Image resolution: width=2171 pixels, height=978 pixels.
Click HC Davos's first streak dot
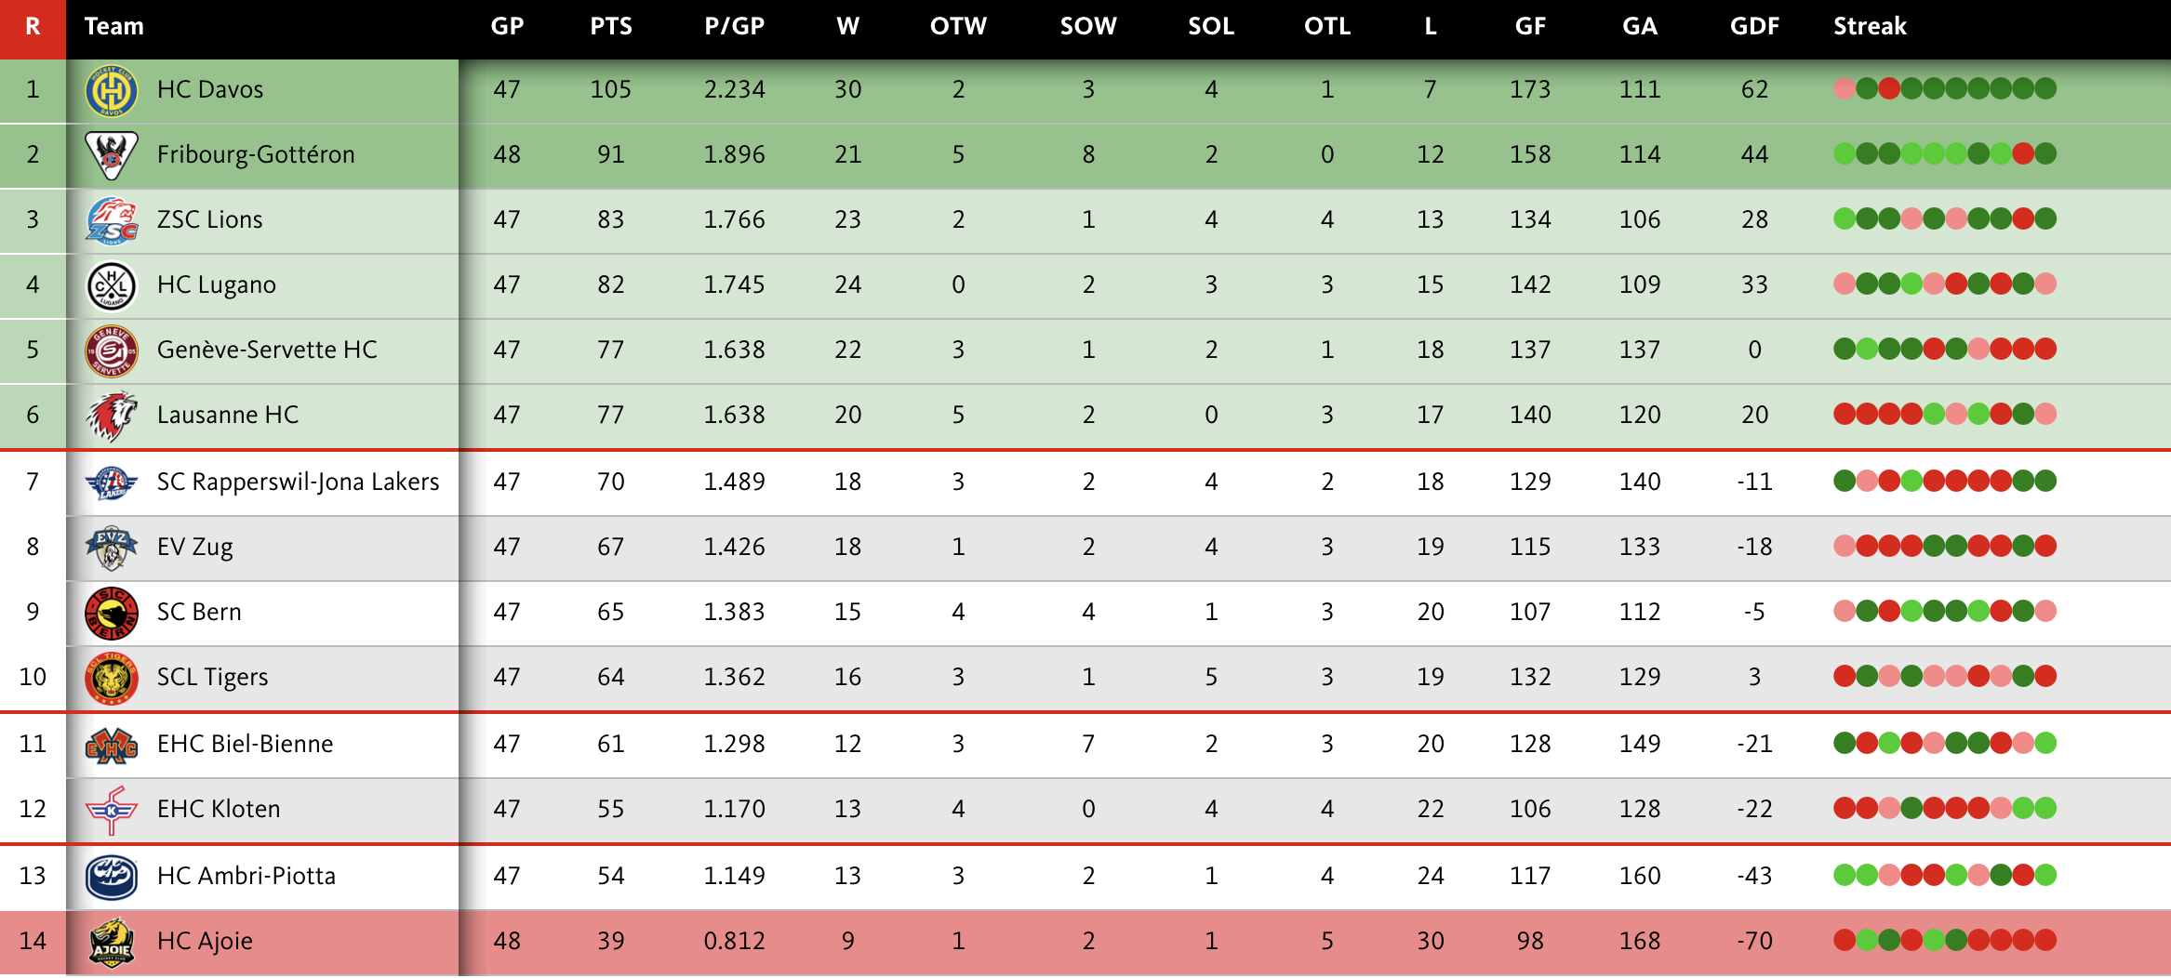(x=1844, y=88)
